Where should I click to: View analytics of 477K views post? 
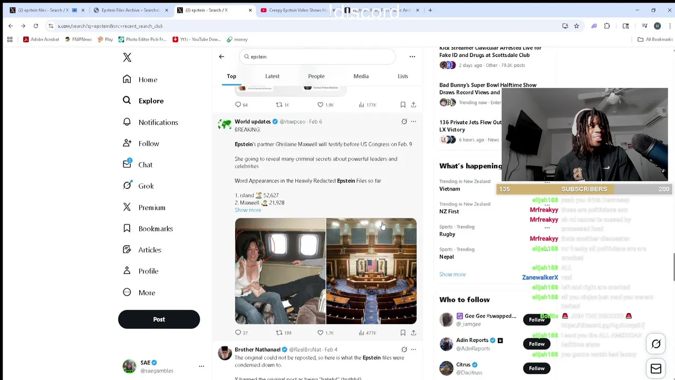pyautogui.click(x=368, y=332)
